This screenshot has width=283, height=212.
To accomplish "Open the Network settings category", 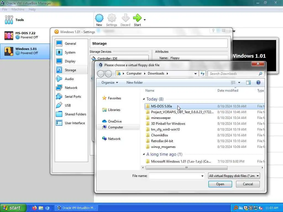I will (72, 88).
